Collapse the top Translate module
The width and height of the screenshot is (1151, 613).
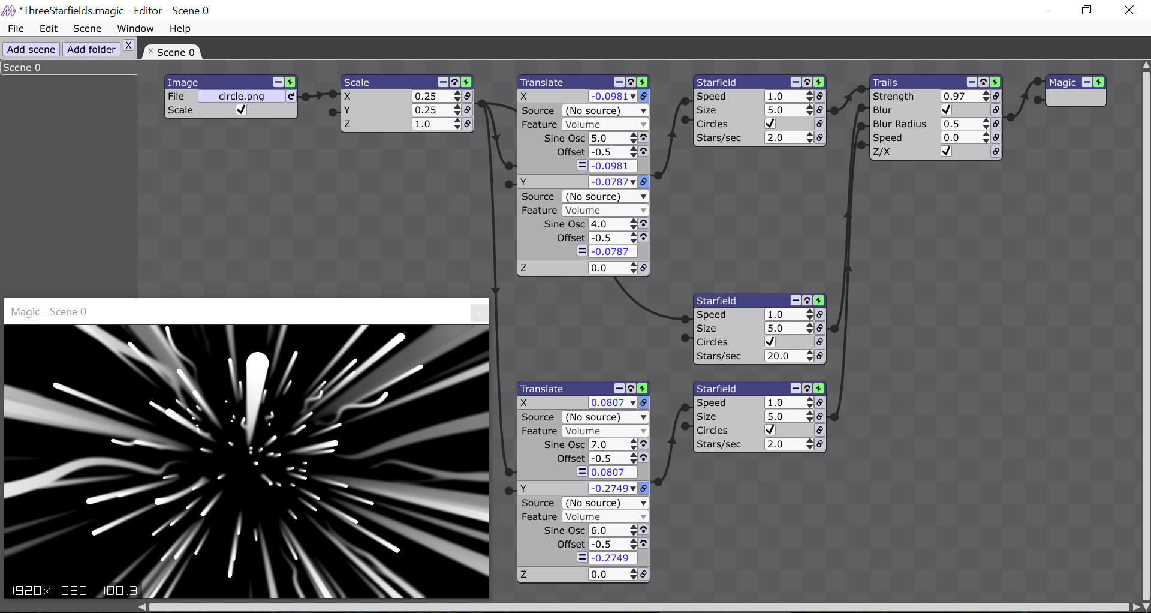click(619, 82)
